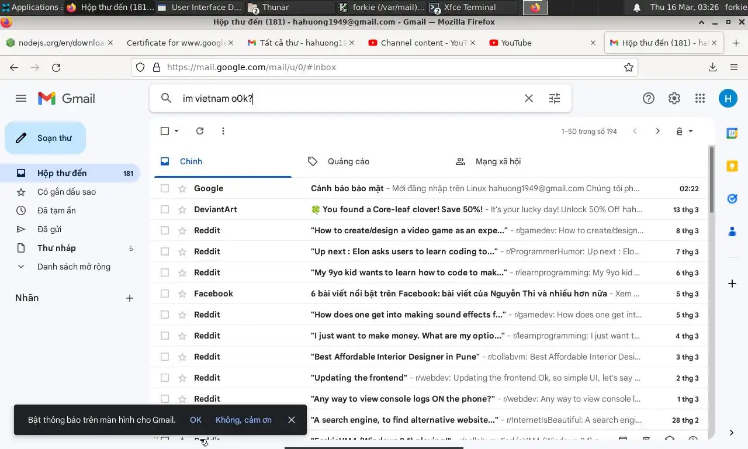The width and height of the screenshot is (748, 449).
Task: Switch to Chính inbox tab
Action: coord(223,161)
